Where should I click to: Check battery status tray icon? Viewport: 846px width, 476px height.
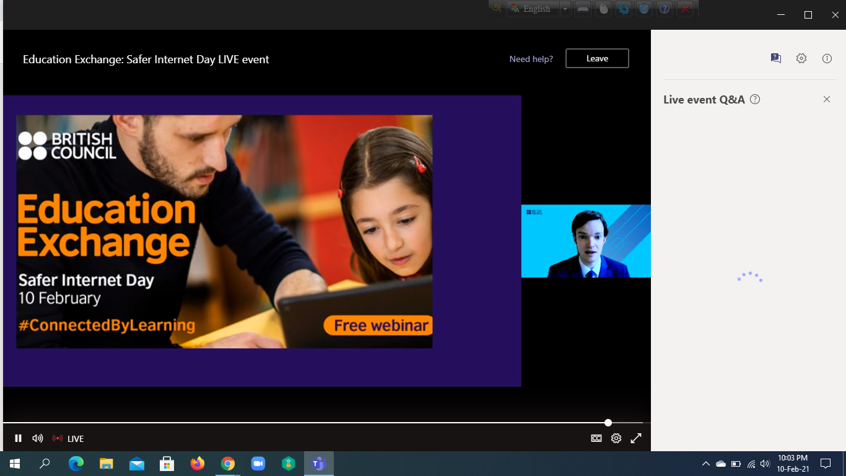click(736, 464)
